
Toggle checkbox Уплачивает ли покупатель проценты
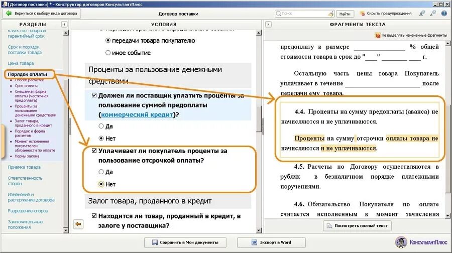(x=94, y=151)
